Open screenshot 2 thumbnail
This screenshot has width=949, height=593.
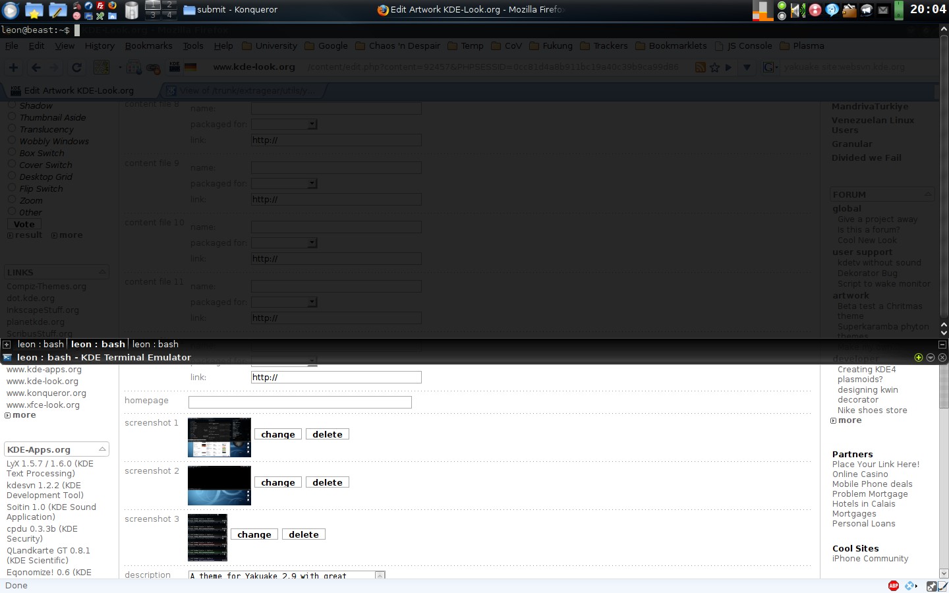pyautogui.click(x=219, y=486)
